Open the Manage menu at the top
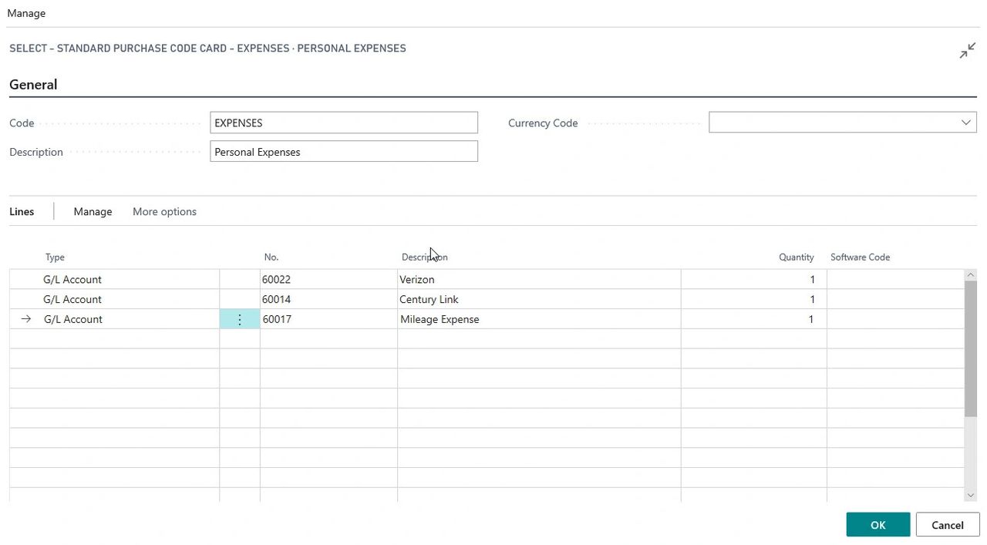This screenshot has height=545, width=987. click(26, 13)
